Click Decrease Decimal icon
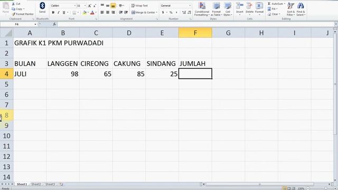The image size is (338, 190). click(x=189, y=13)
